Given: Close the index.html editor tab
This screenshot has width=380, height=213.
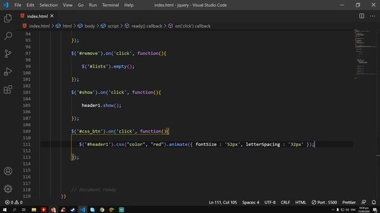Looking at the screenshot, I should click(52, 16).
